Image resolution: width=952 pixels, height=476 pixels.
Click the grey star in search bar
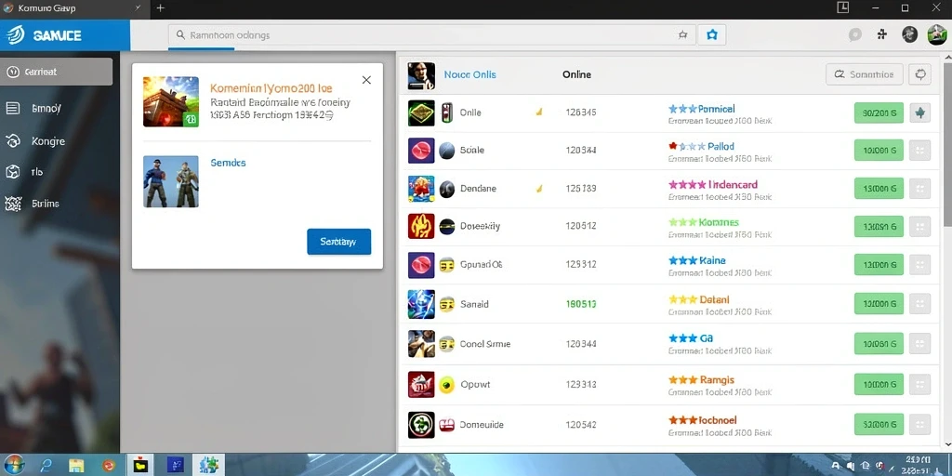coord(682,35)
